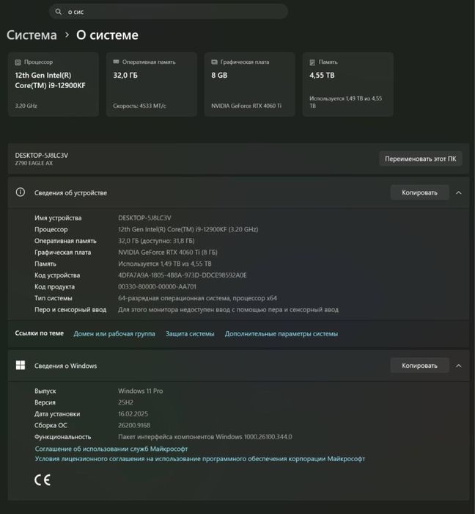Open 'Условия лицензионного соглашения' Microsoft software link
Viewport: 475px width, 514px height.
tap(200, 459)
